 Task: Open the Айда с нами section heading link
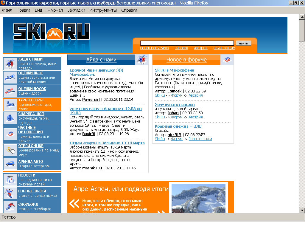(101, 60)
